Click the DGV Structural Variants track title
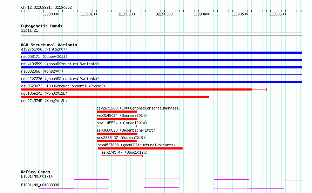 [49, 45]
